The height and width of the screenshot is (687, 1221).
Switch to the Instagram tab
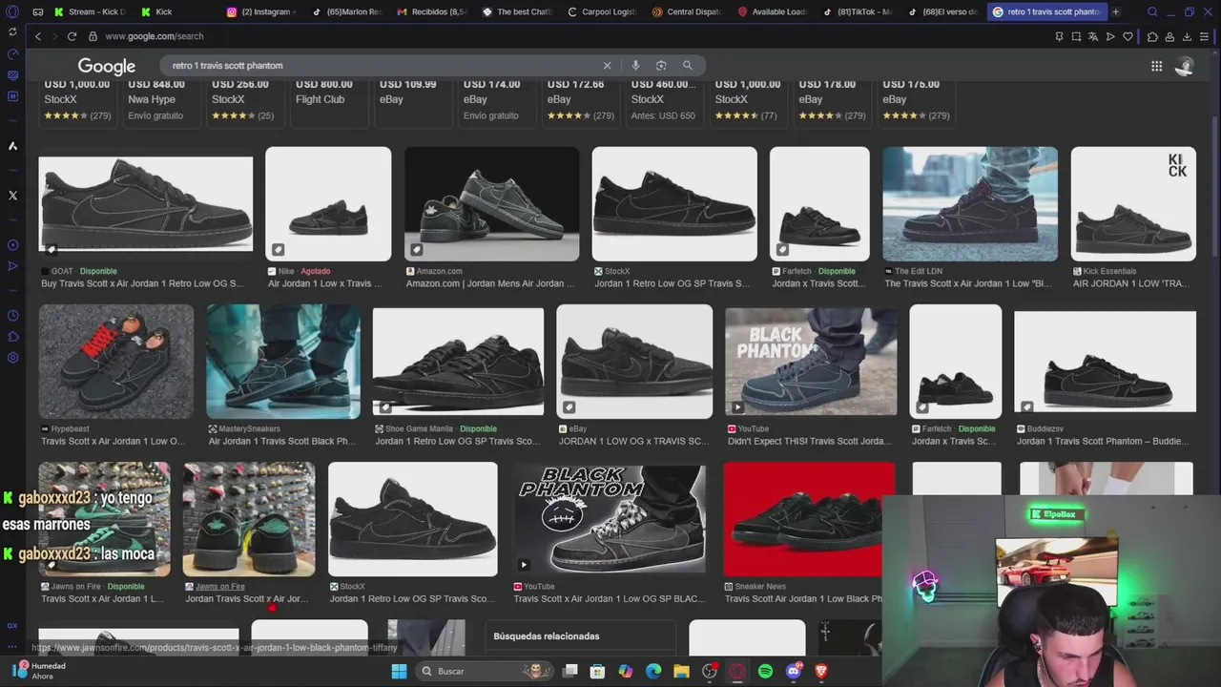coord(262,11)
